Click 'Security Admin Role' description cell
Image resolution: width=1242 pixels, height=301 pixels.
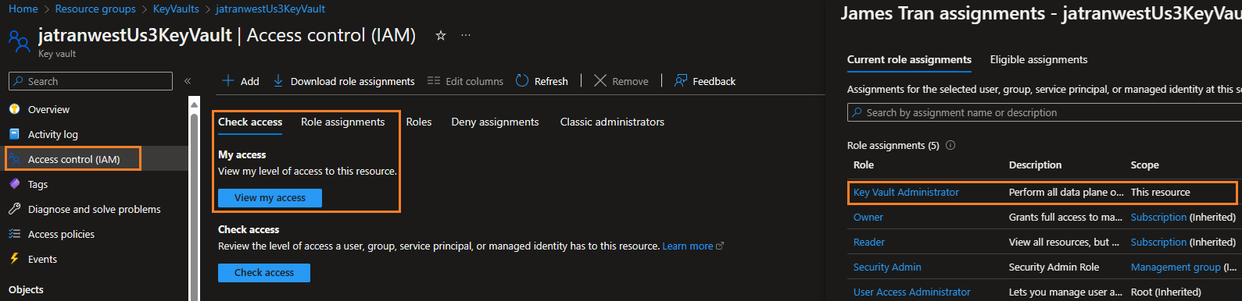coord(1054,267)
